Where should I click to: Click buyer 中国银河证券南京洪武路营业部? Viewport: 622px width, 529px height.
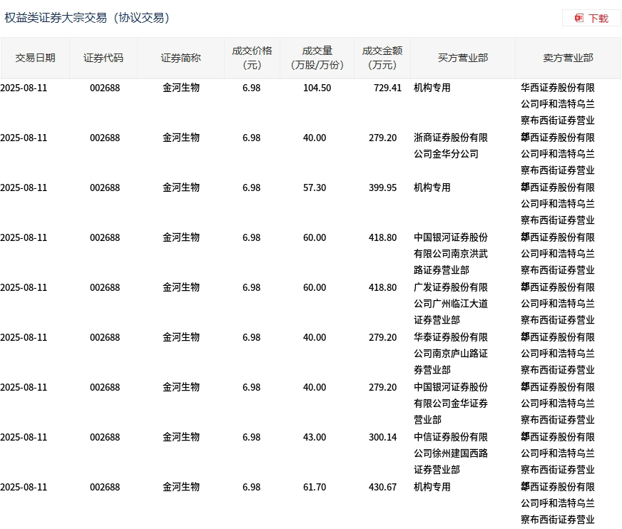tap(450, 253)
